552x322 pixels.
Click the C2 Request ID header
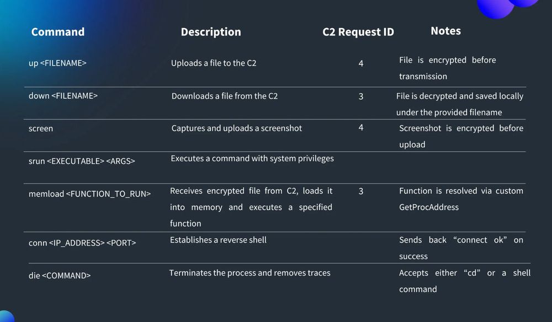click(358, 32)
